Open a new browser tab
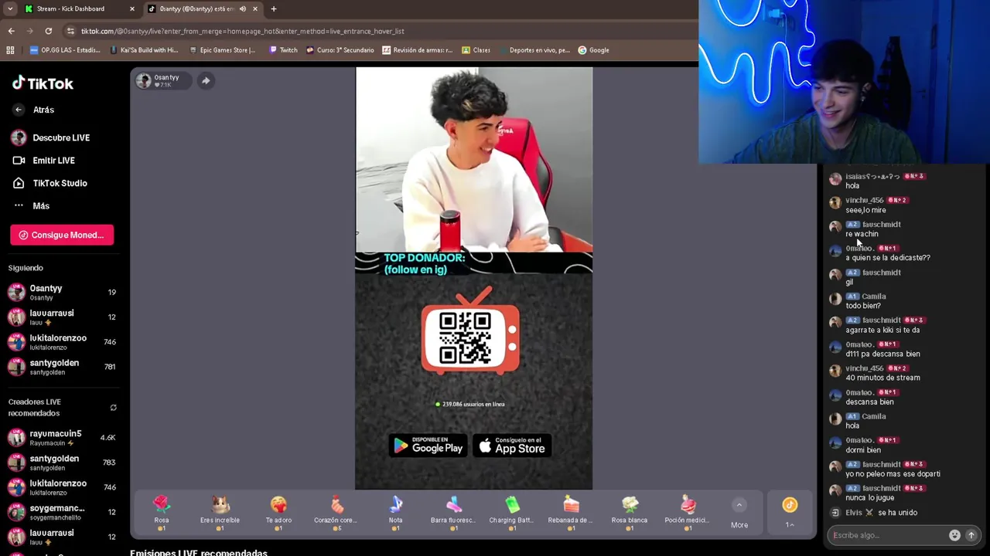This screenshot has height=556, width=990. coord(274,8)
